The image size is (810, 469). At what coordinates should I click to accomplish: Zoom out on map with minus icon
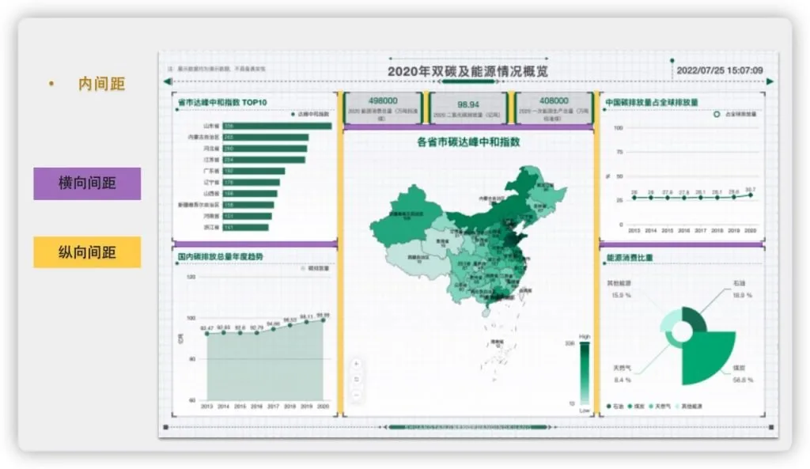coord(356,395)
